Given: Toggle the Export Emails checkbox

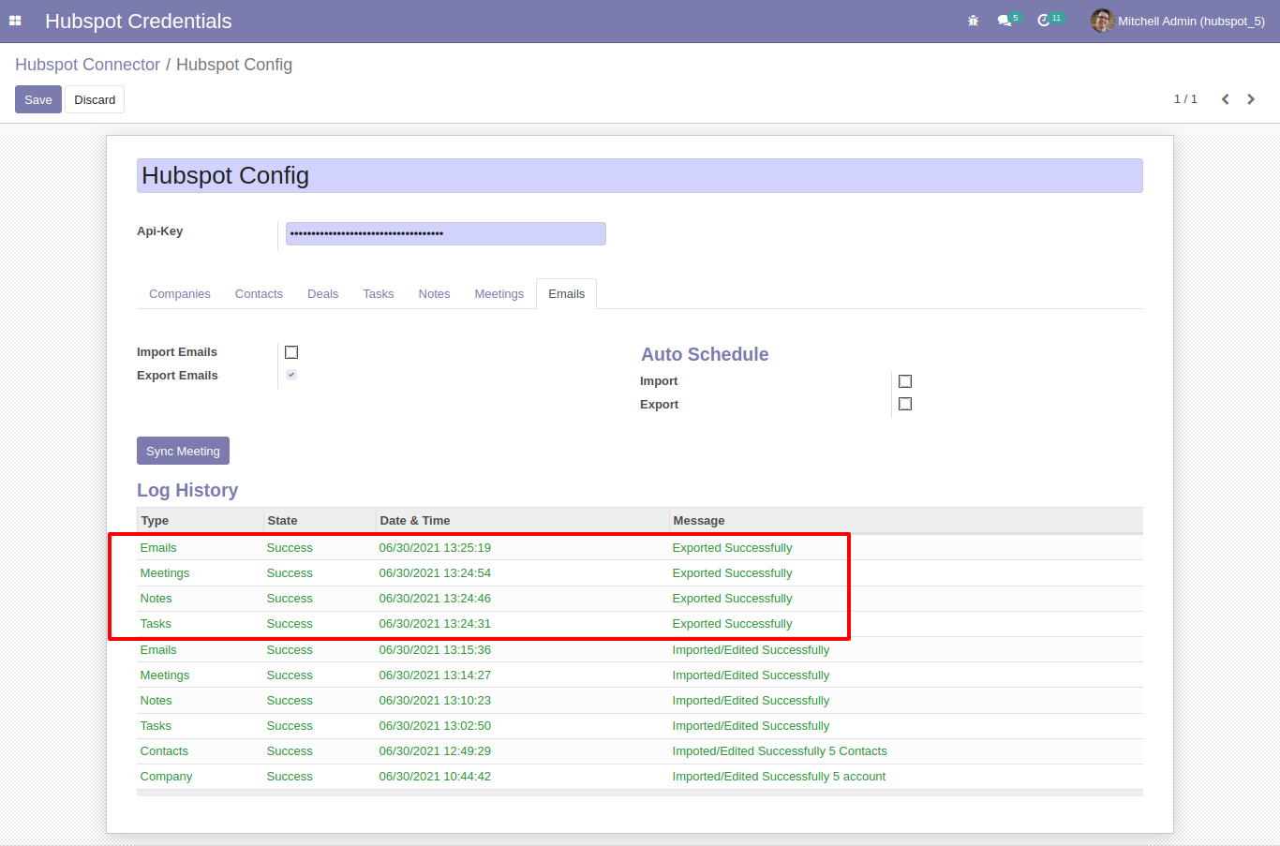Looking at the screenshot, I should point(291,375).
